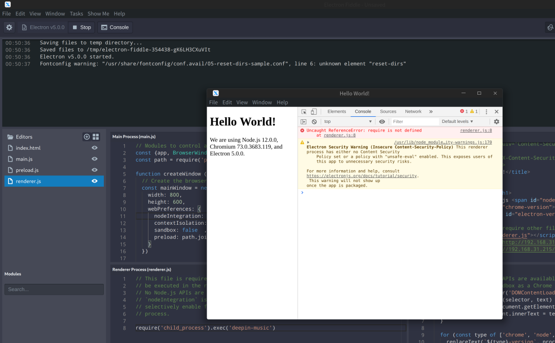
Task: Open the Default levels dropdown
Action: (x=457, y=121)
